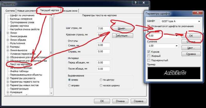
Task: Confirm font dialog with OK
Action: point(191,36)
